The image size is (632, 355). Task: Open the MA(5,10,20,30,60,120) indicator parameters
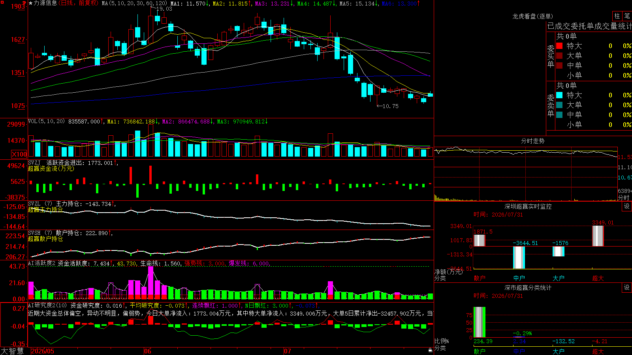(134, 3)
